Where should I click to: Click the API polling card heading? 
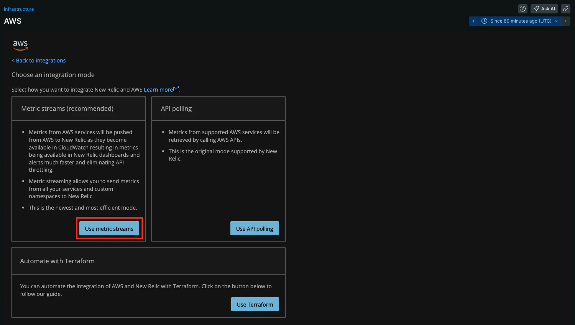click(176, 108)
